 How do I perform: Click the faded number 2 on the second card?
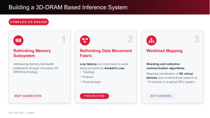(130, 39)
